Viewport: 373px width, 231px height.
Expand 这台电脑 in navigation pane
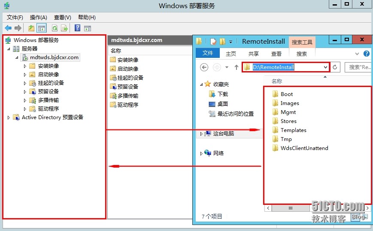coord(201,134)
